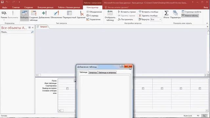Click Вставить строки
The image size is (210, 118).
[x=127, y=12]
